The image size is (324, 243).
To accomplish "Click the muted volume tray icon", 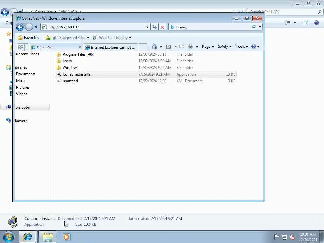I will [292, 237].
